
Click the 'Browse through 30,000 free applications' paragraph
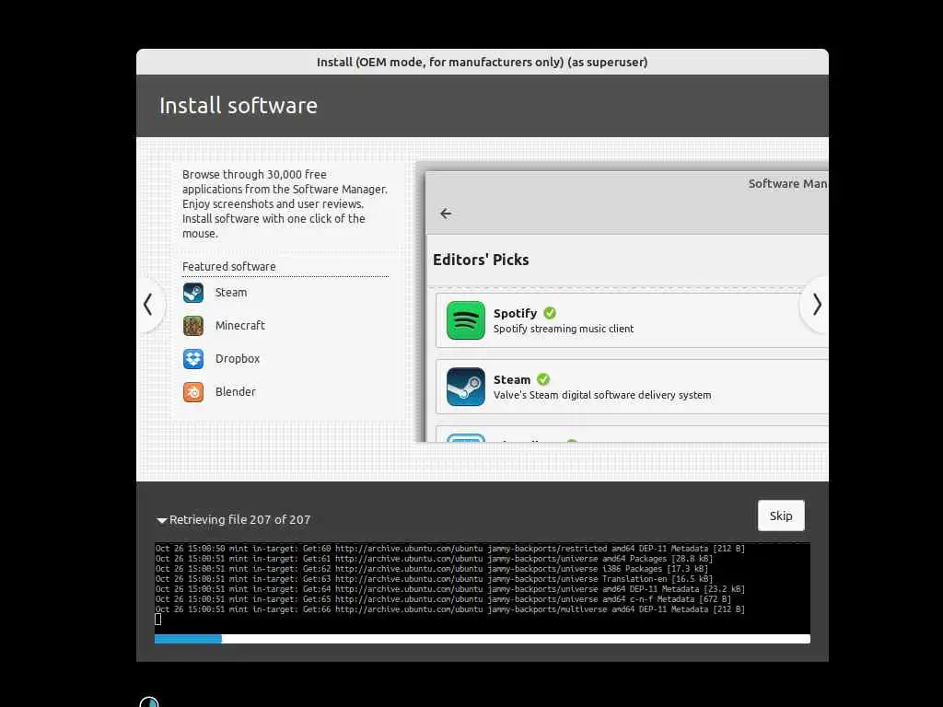pos(285,203)
